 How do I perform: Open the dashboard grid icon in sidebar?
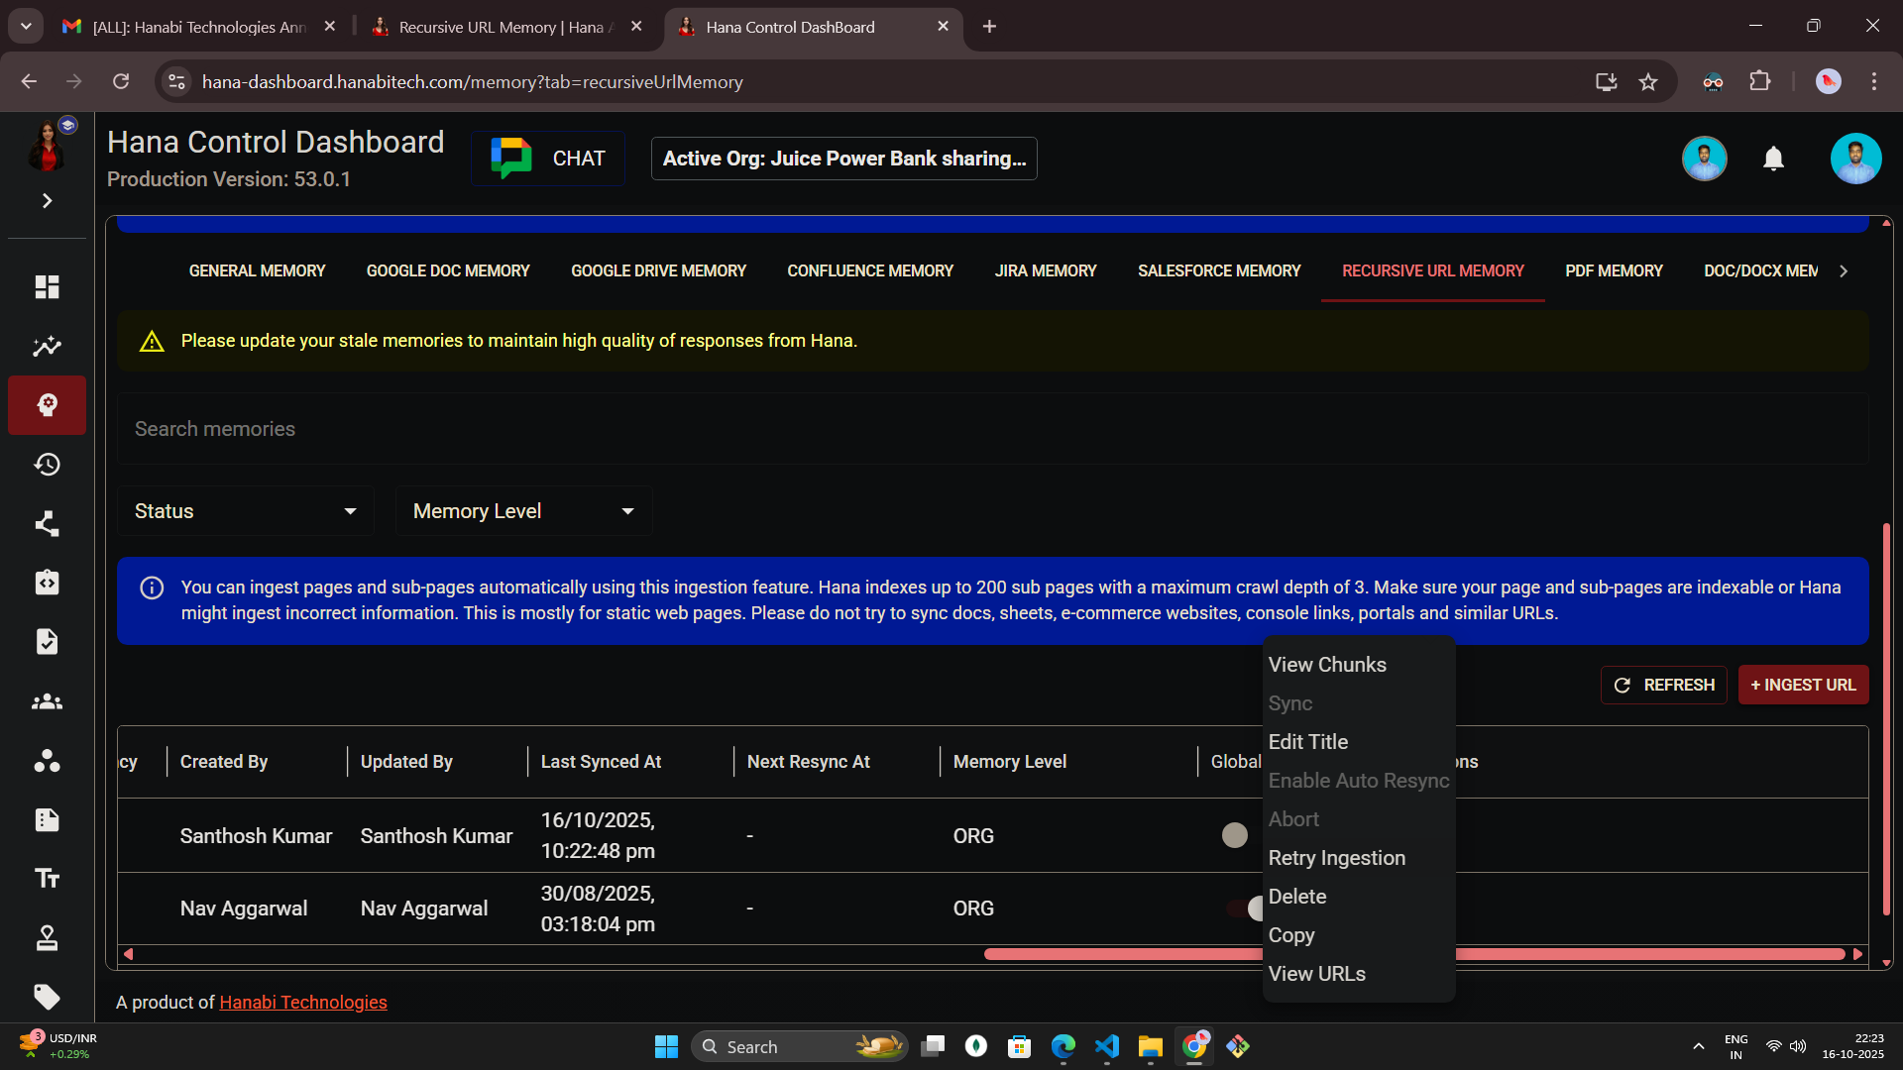[47, 286]
